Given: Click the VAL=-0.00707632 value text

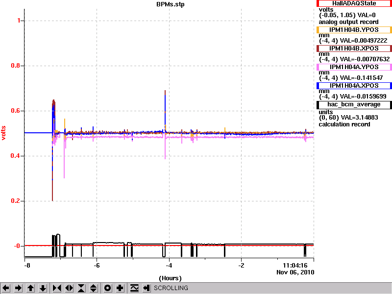Looking at the screenshot, I should coord(365,59).
